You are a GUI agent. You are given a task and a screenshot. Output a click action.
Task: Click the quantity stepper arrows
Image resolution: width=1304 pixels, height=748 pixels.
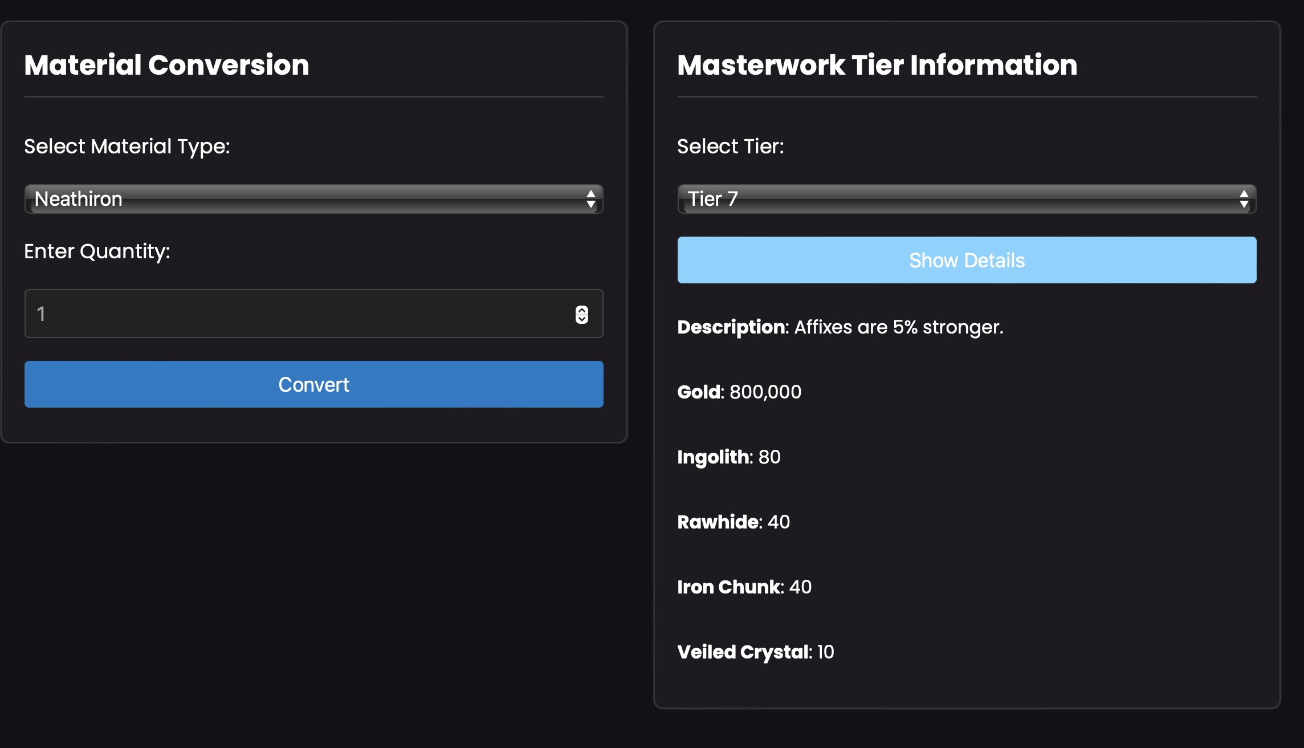point(581,314)
